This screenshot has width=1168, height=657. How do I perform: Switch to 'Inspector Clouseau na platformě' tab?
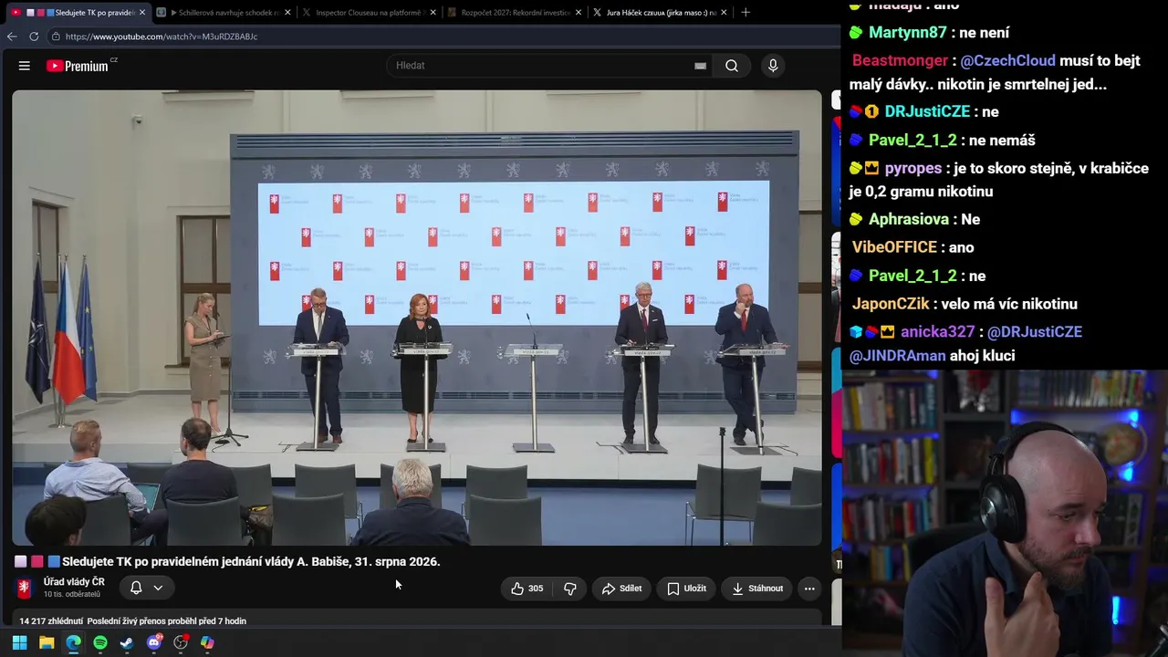[369, 13]
